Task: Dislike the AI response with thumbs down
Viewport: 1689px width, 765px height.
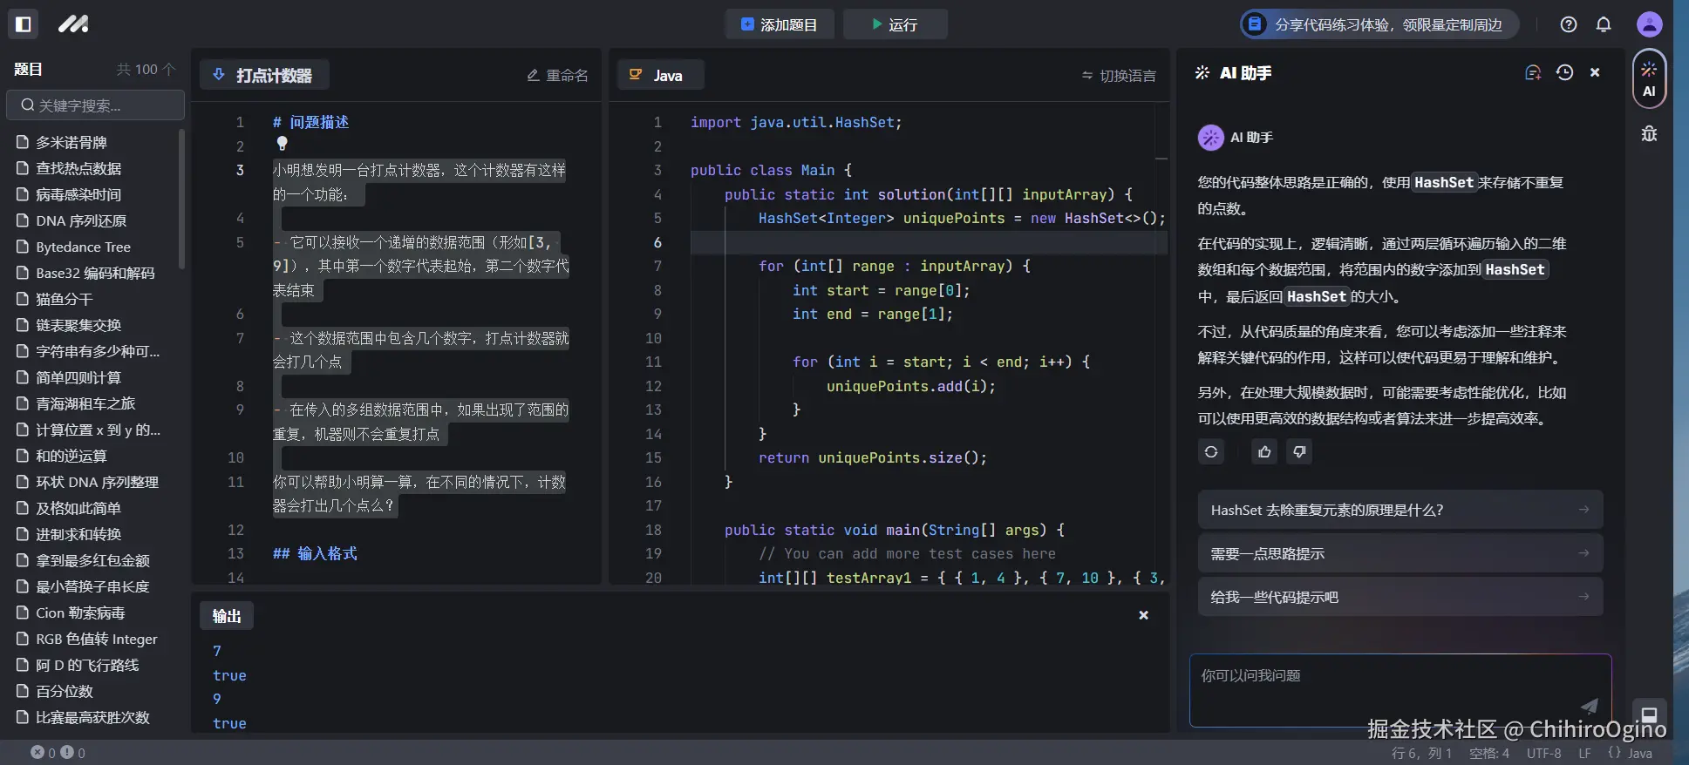Action: click(1299, 451)
